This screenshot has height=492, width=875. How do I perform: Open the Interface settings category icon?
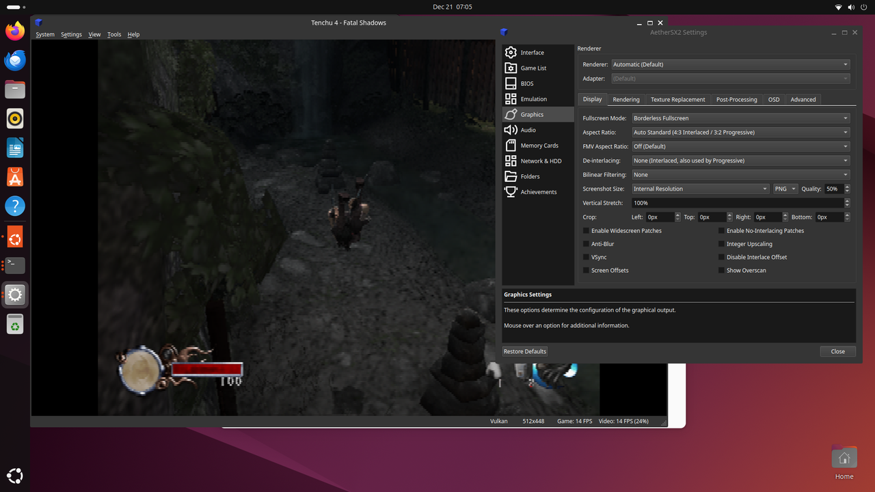[x=511, y=52]
